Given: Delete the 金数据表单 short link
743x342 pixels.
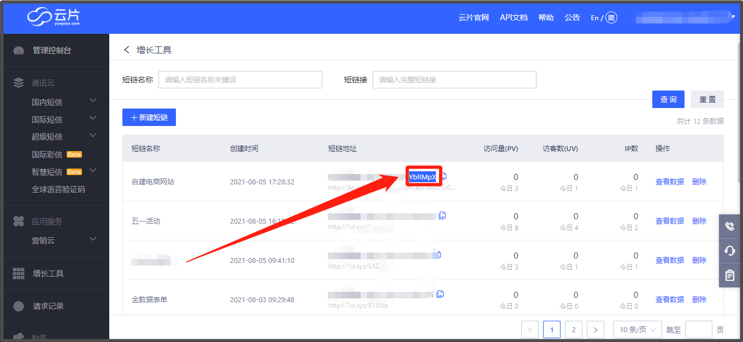Looking at the screenshot, I should tap(699, 299).
